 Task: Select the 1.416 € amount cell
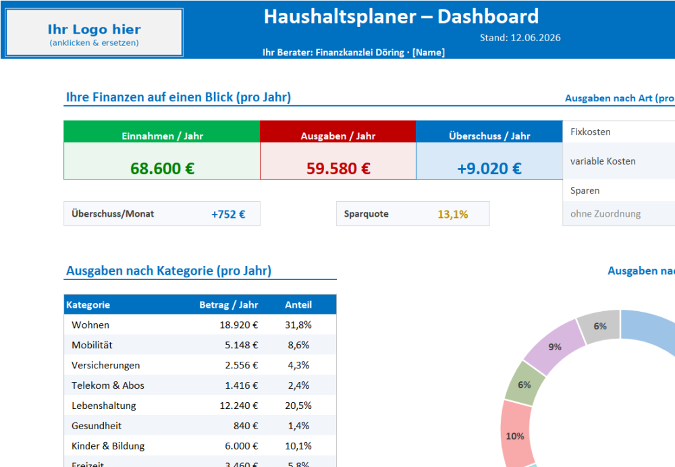pos(242,385)
